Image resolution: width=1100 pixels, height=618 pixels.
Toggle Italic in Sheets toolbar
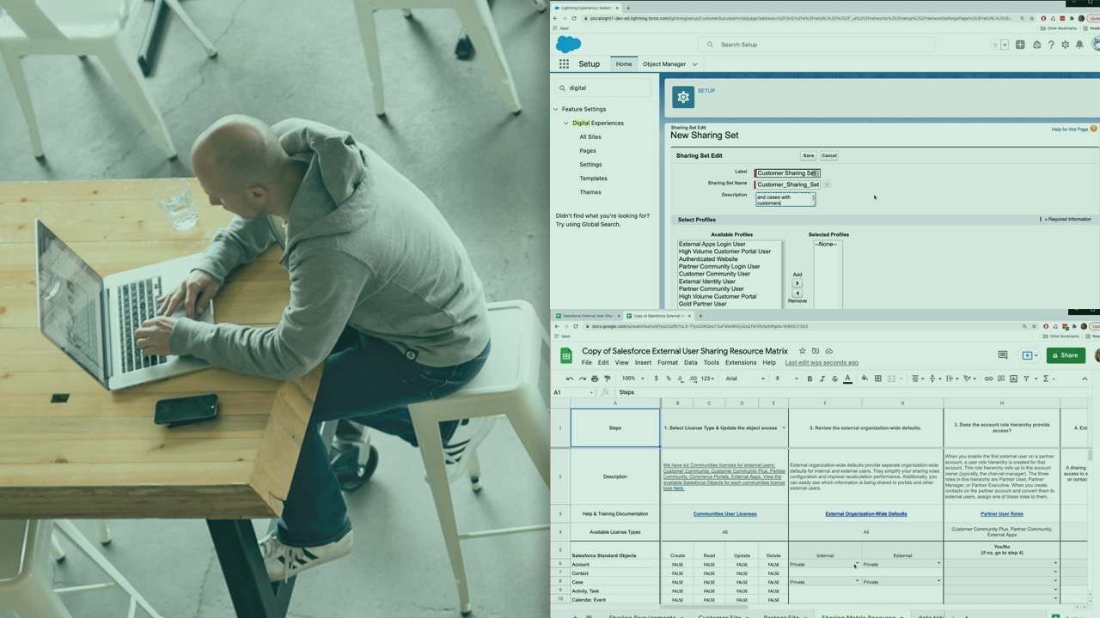point(822,379)
